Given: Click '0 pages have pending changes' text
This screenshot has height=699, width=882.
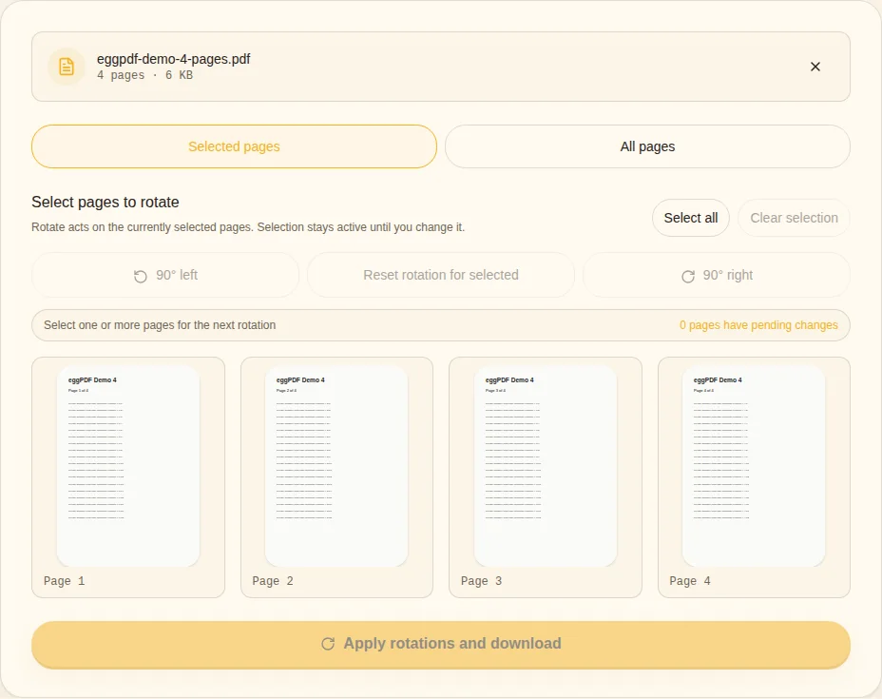Looking at the screenshot, I should pos(758,325).
